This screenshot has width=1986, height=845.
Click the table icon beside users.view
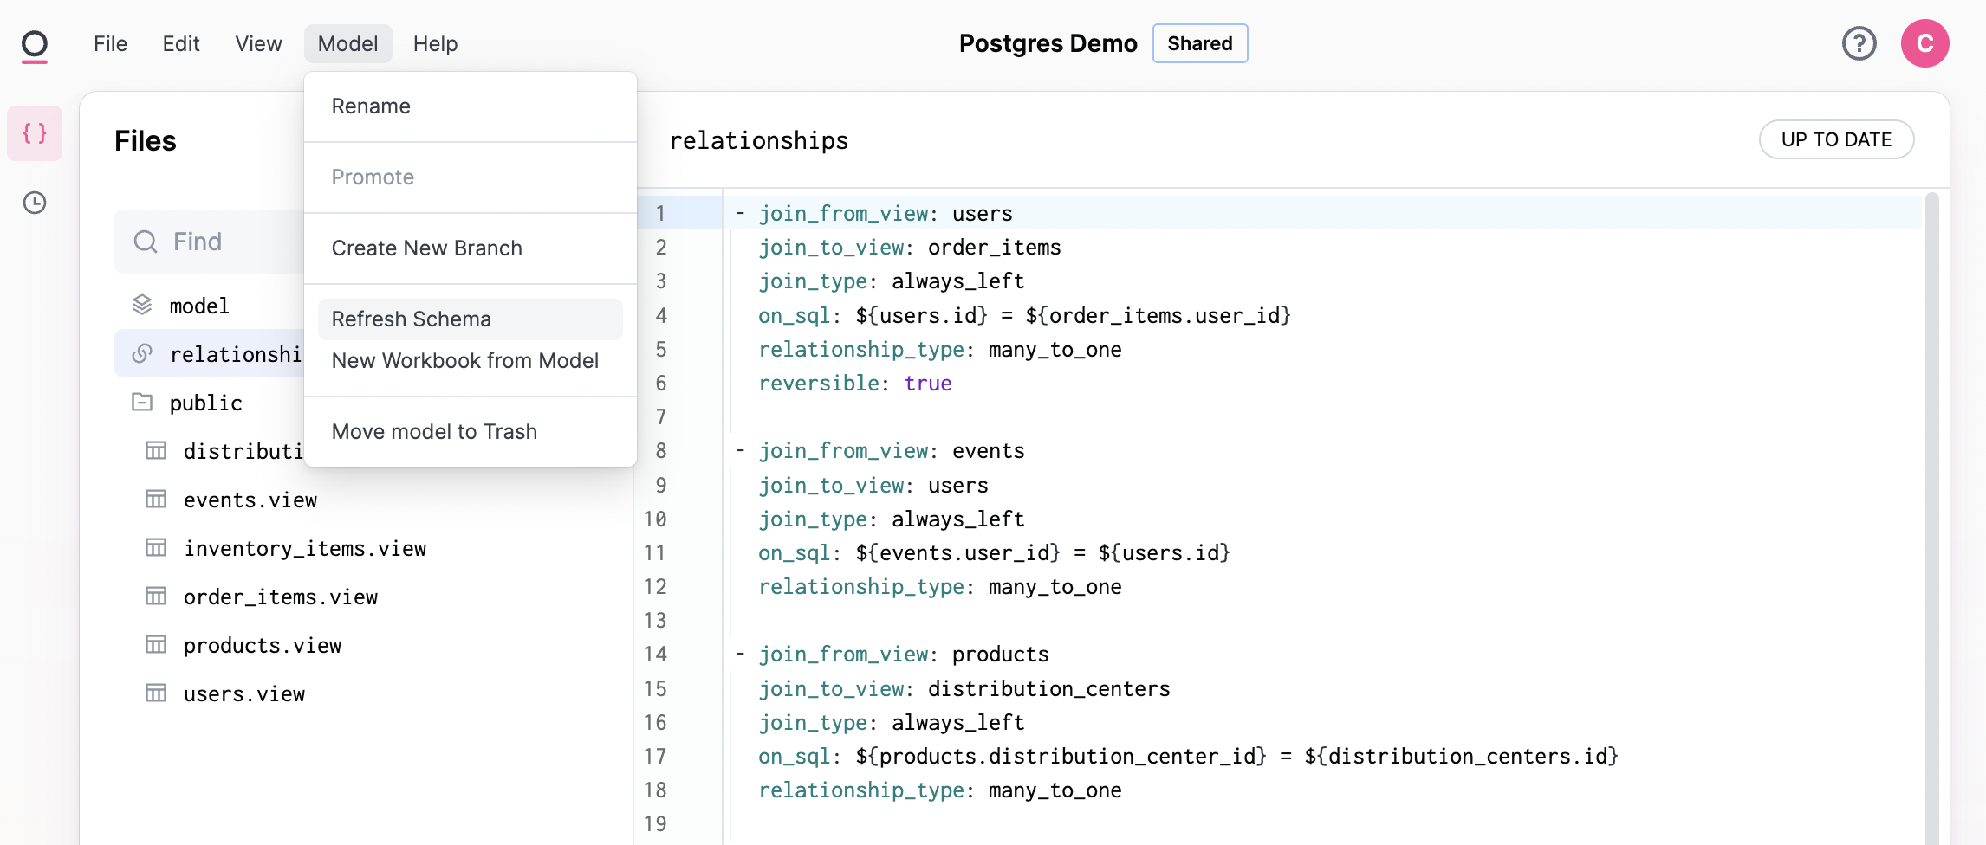tap(156, 693)
